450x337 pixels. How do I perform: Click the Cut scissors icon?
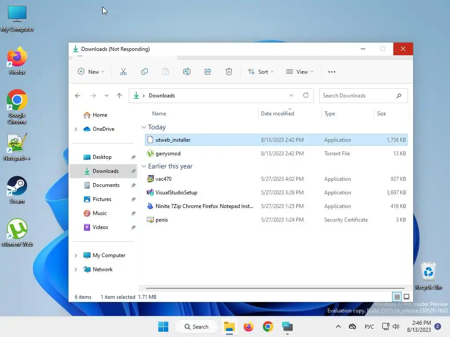[123, 72]
